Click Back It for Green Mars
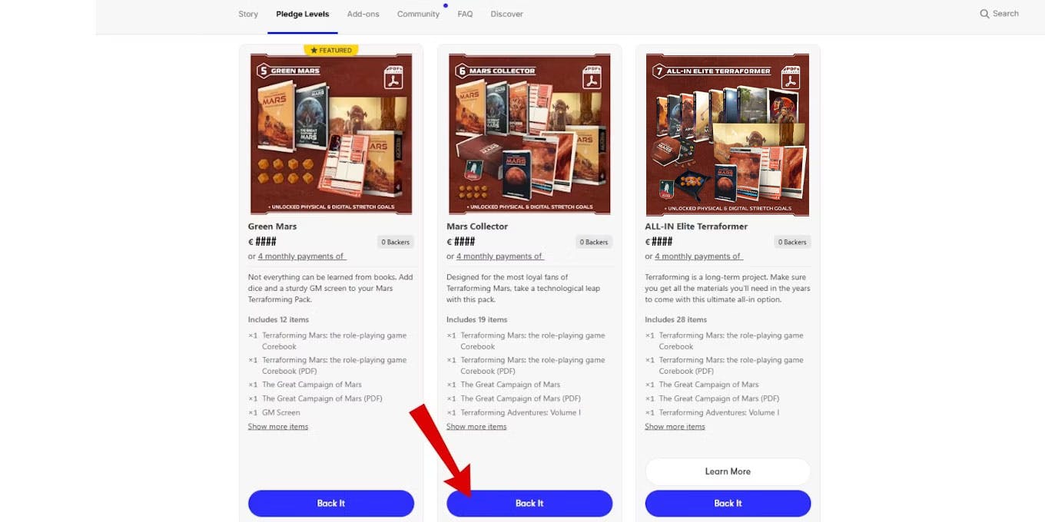The image size is (1045, 522). tap(331, 504)
